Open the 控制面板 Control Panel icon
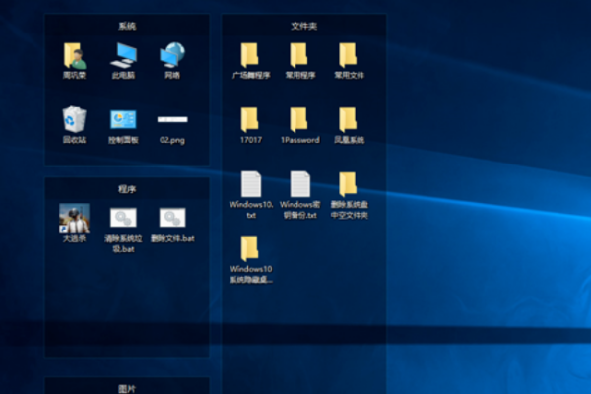 pos(123,120)
